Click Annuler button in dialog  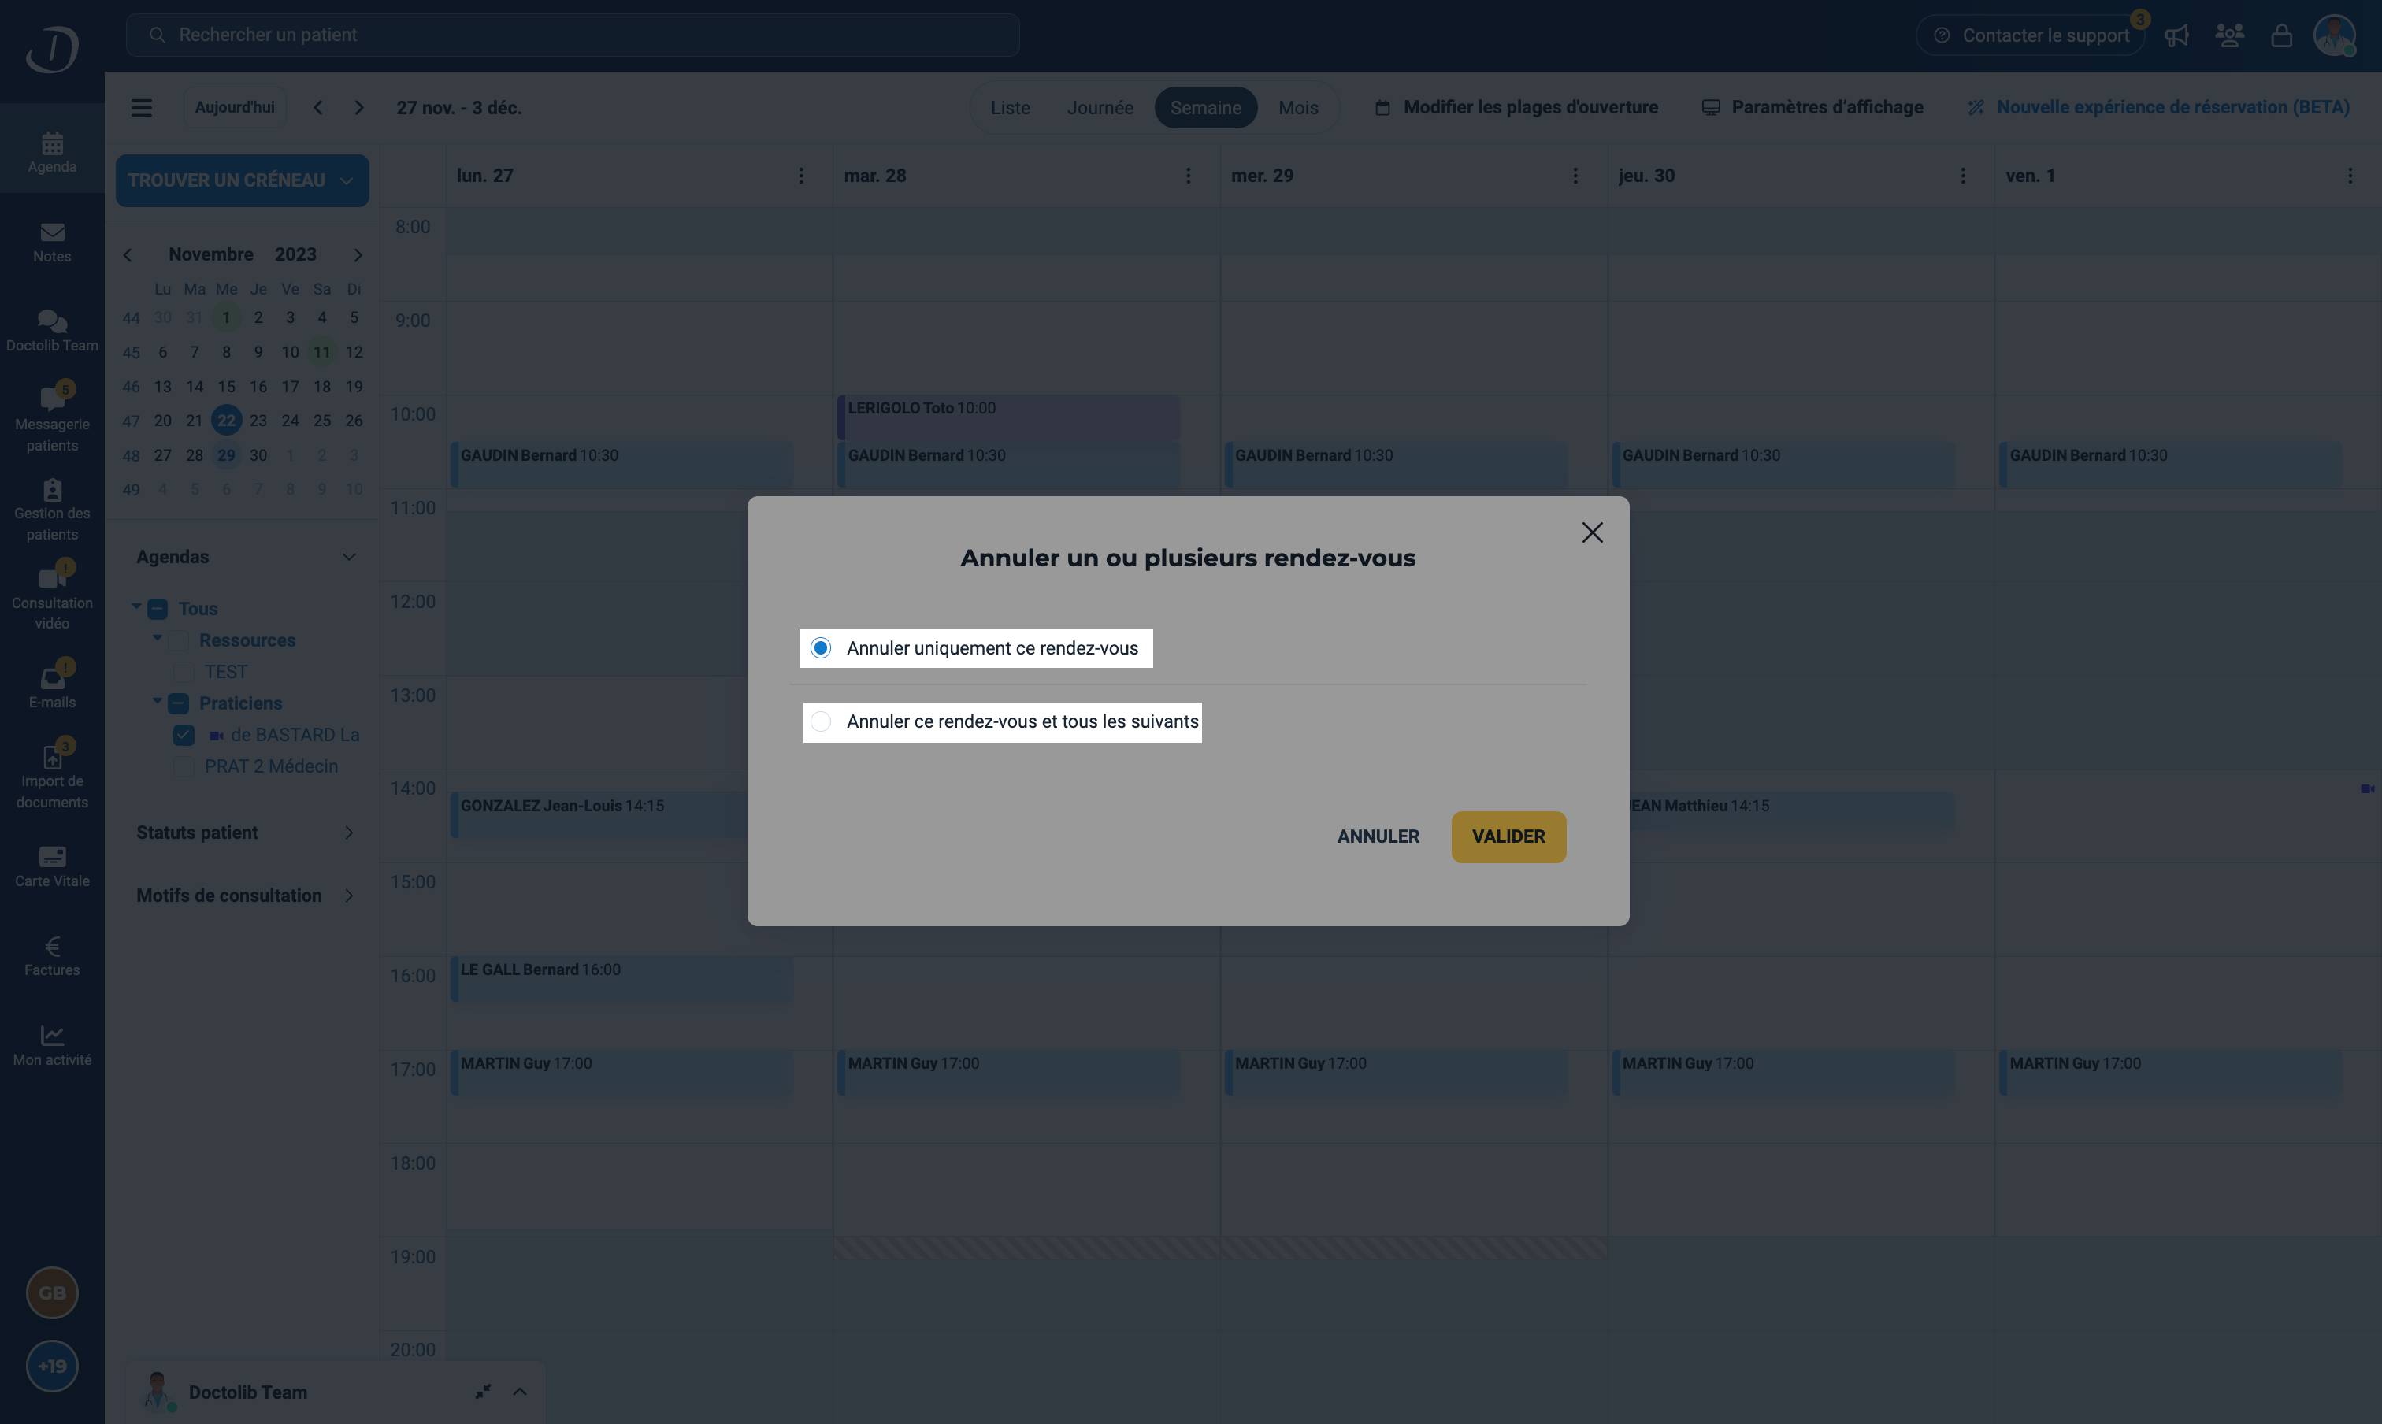[x=1378, y=836]
